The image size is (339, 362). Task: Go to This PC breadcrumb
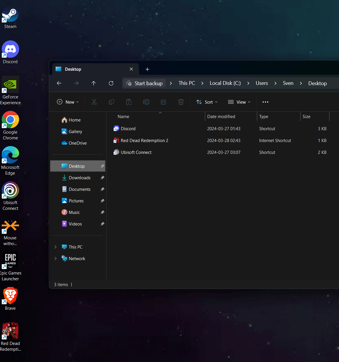coord(187,83)
